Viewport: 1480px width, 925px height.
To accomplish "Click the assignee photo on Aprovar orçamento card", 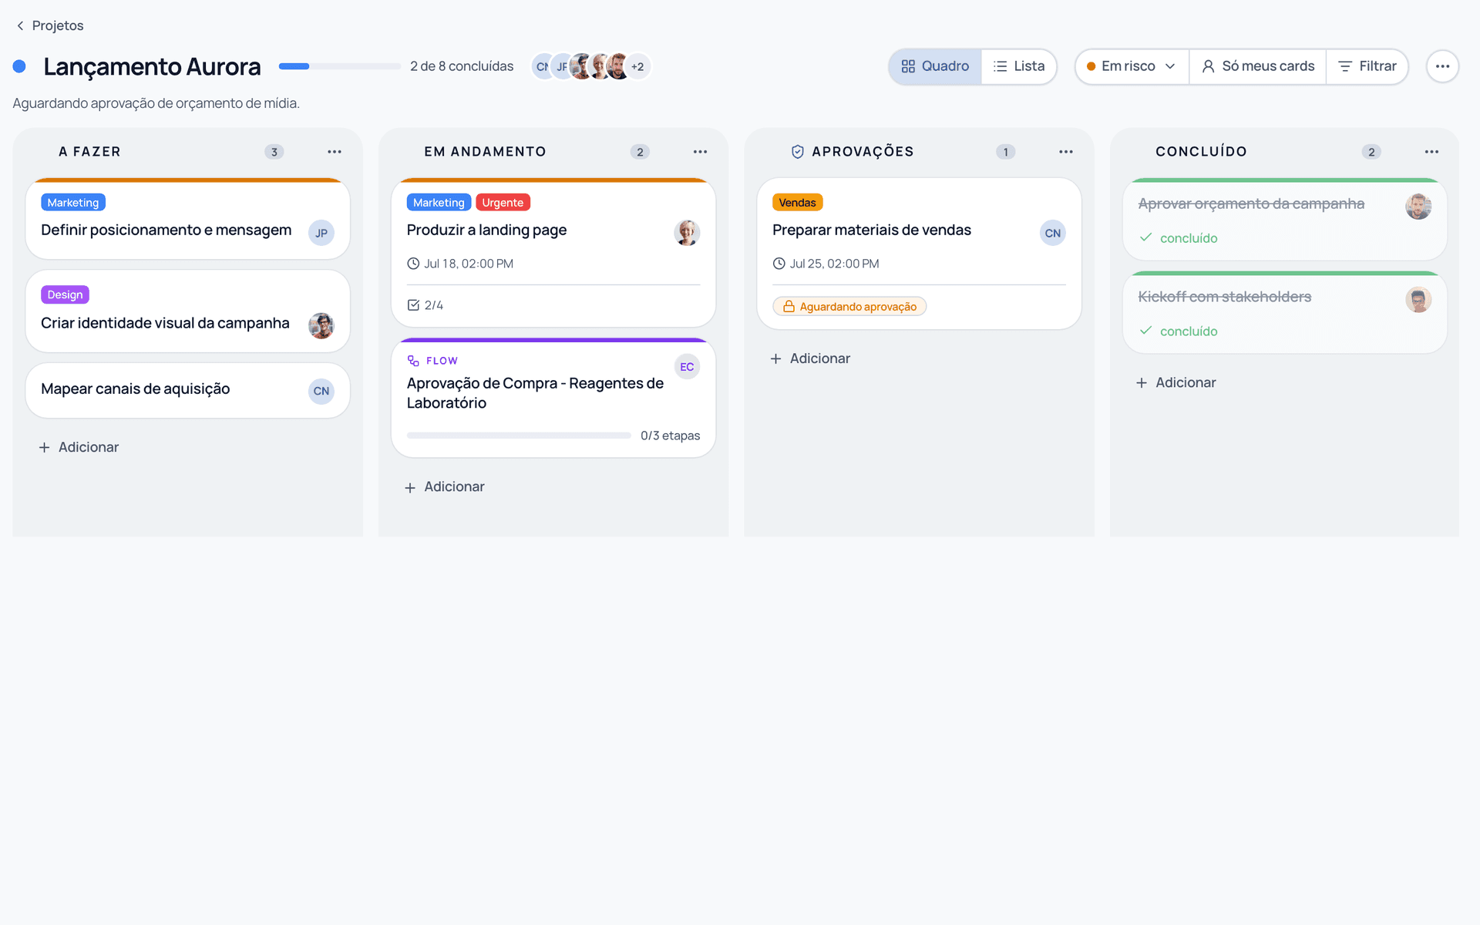I will point(1418,207).
